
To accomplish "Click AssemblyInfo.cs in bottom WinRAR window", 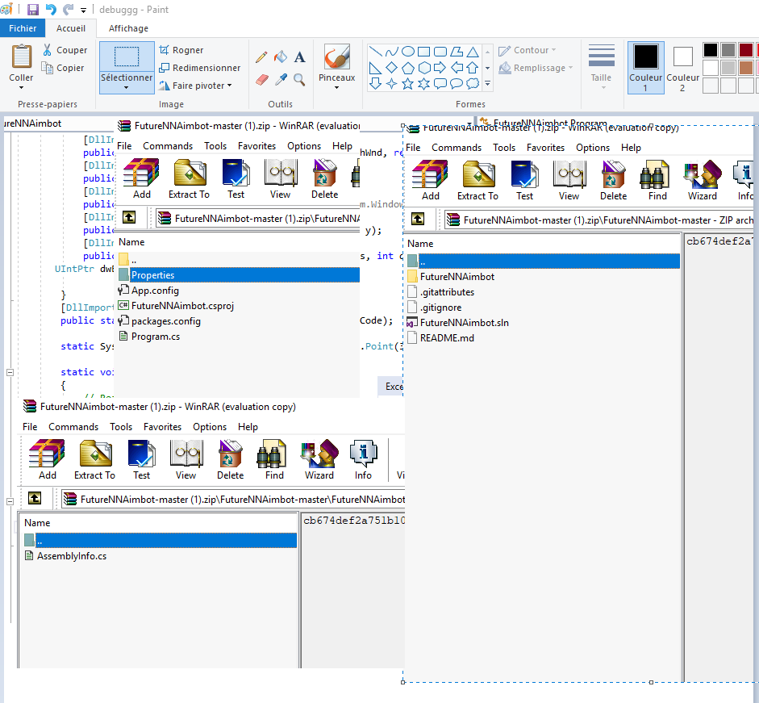I will (71, 556).
